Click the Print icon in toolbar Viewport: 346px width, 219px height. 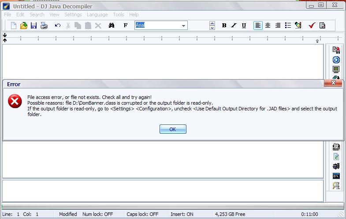pyautogui.click(x=44, y=26)
